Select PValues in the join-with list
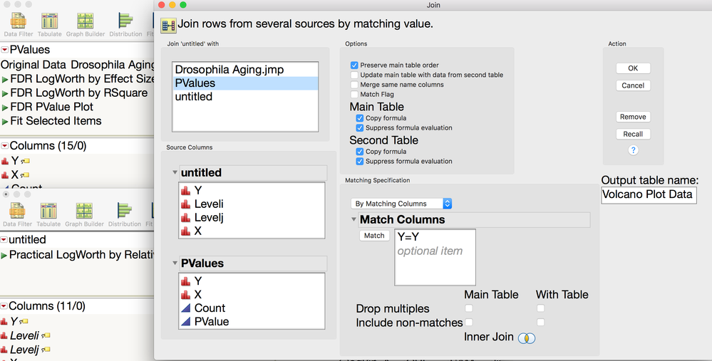Viewport: 712px width, 361px height. point(245,83)
